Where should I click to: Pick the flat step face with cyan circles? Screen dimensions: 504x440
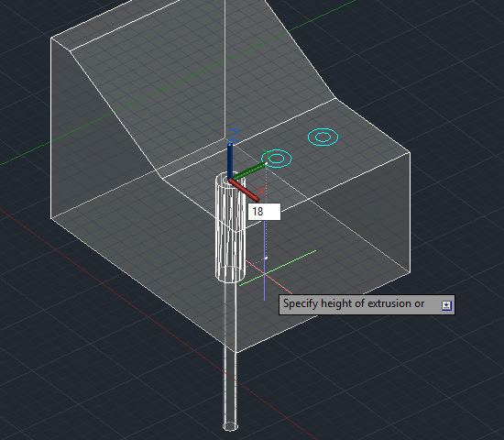[x=290, y=160]
